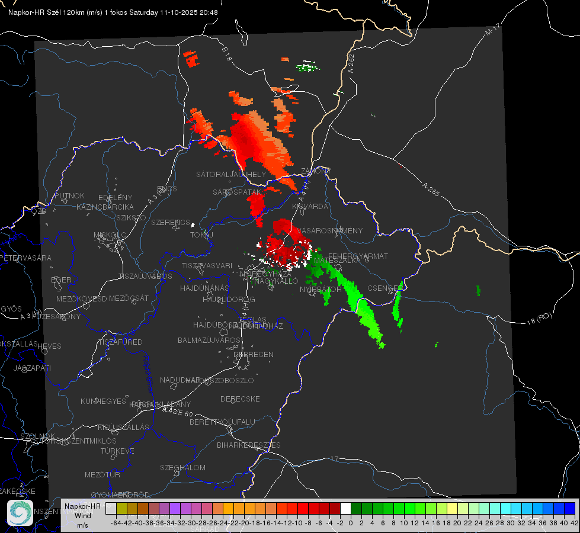Viewport: 580px width, 533px height.
Task: Click the '18 (RO)' road label
Action: coord(539,319)
